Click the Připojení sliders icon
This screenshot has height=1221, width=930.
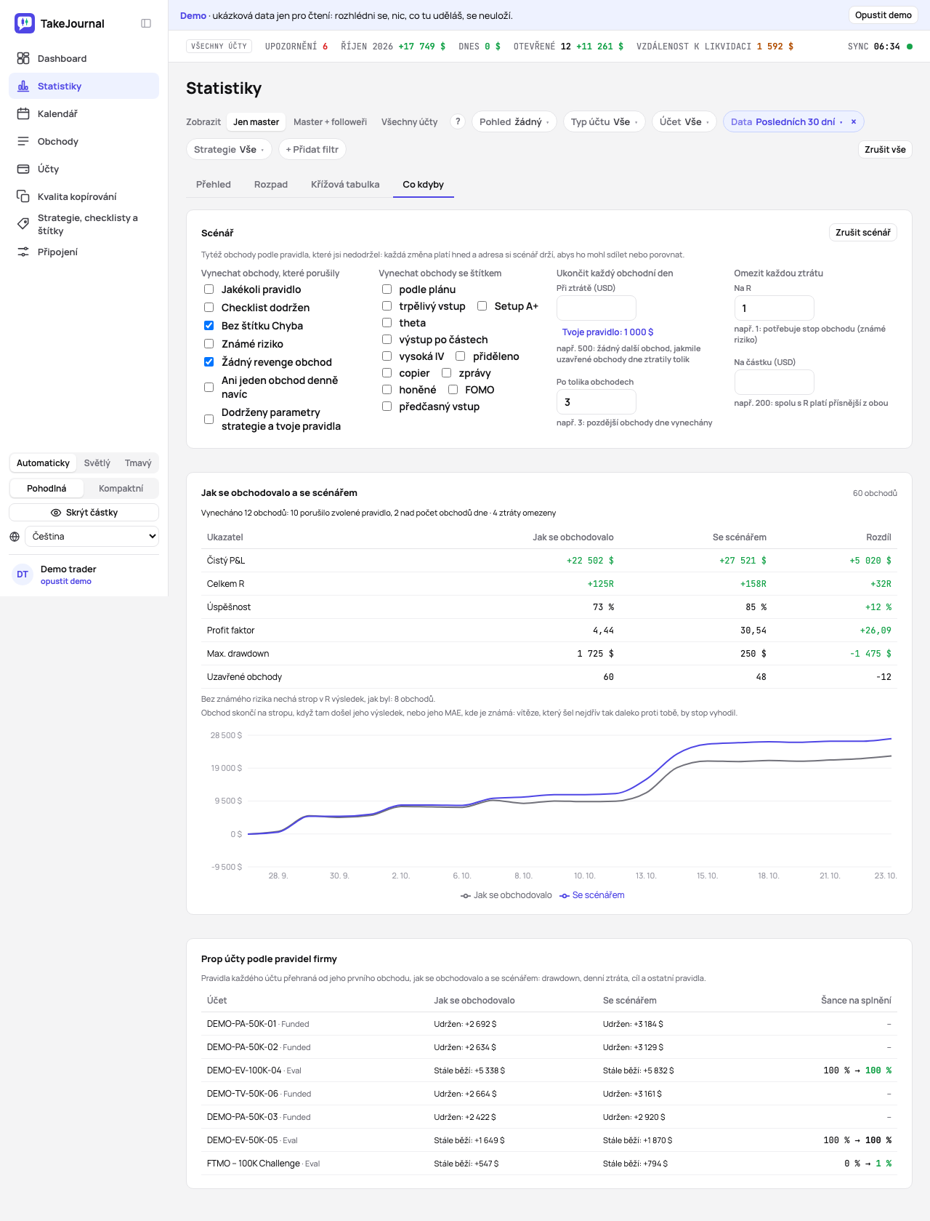click(23, 252)
